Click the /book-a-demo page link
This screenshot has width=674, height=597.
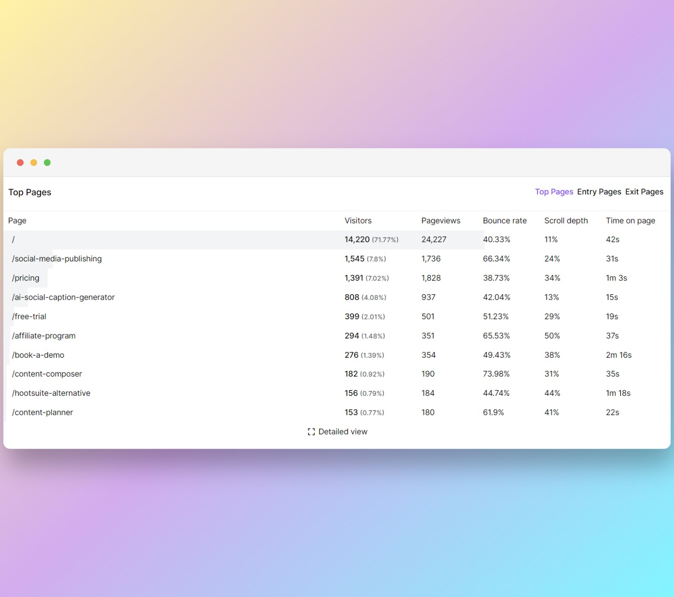pyautogui.click(x=38, y=355)
